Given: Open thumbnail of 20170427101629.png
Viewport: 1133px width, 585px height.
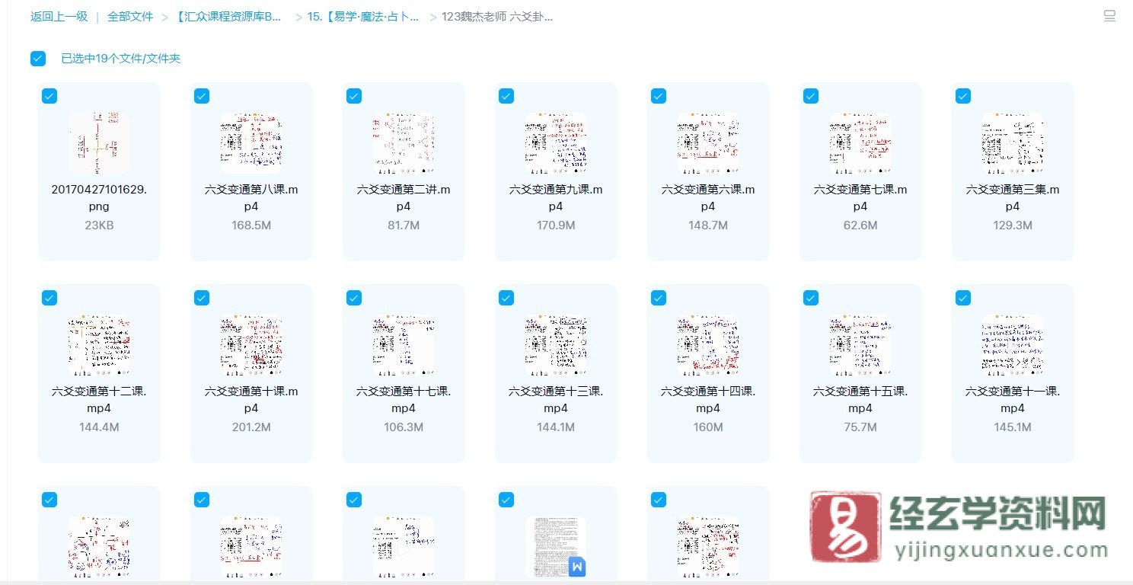Looking at the screenshot, I should (99, 141).
